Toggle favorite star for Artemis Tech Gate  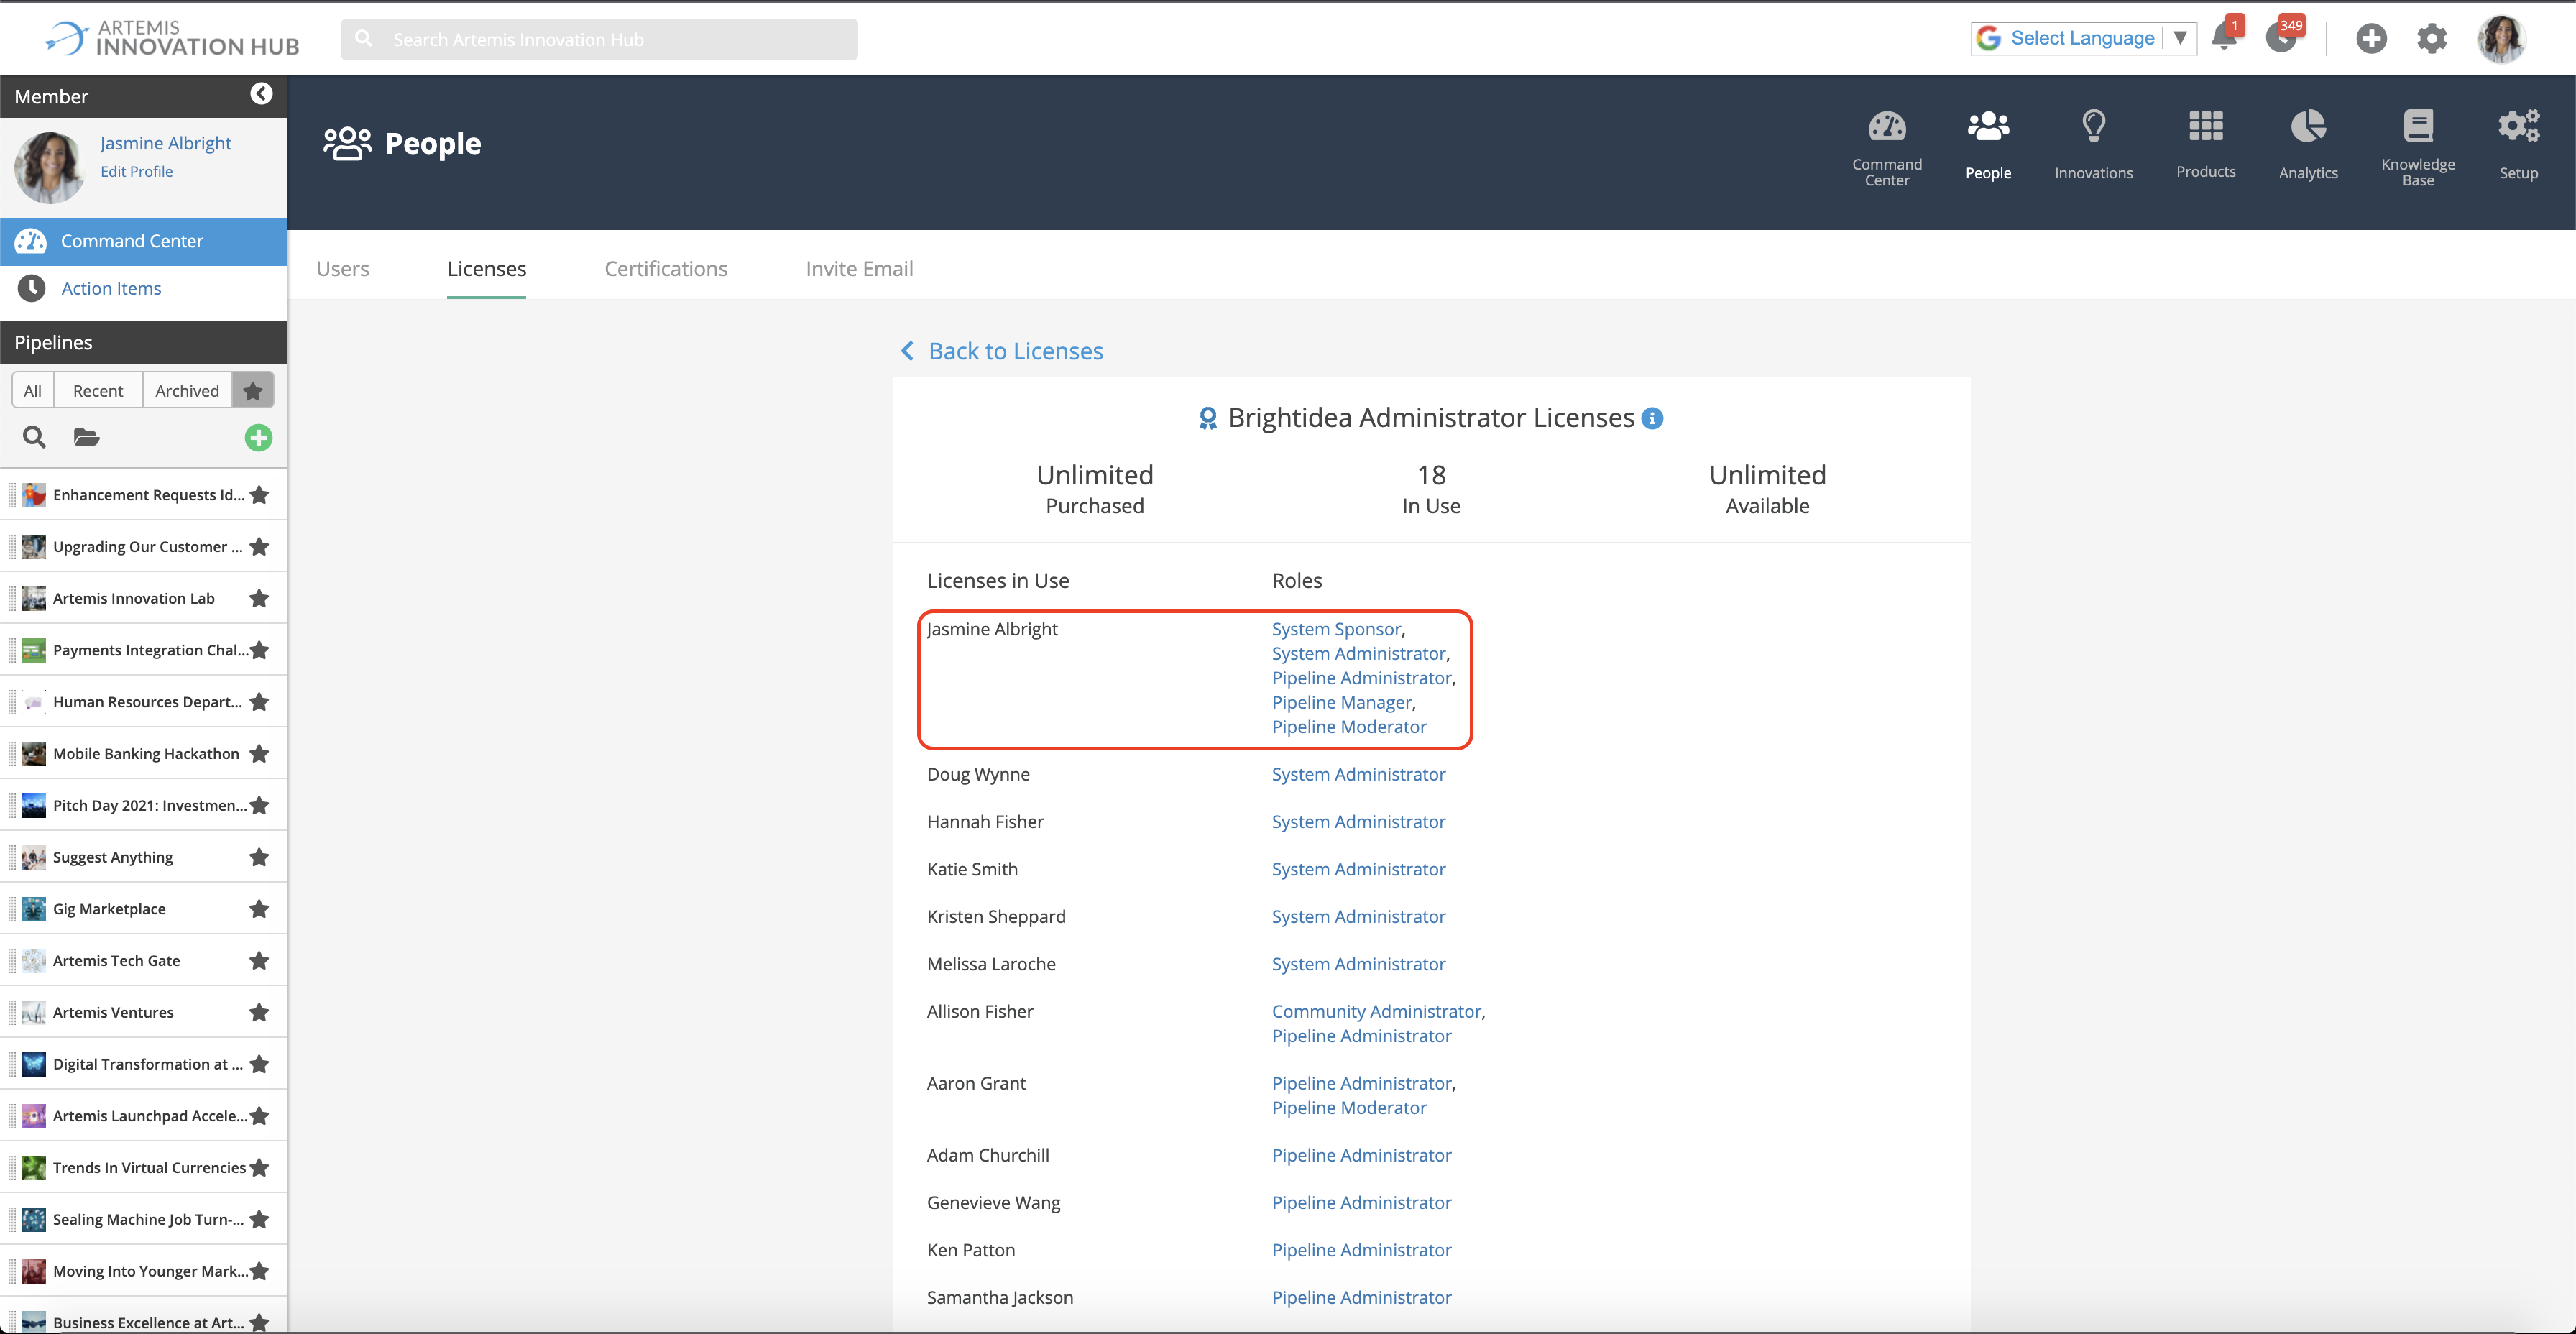[259, 960]
